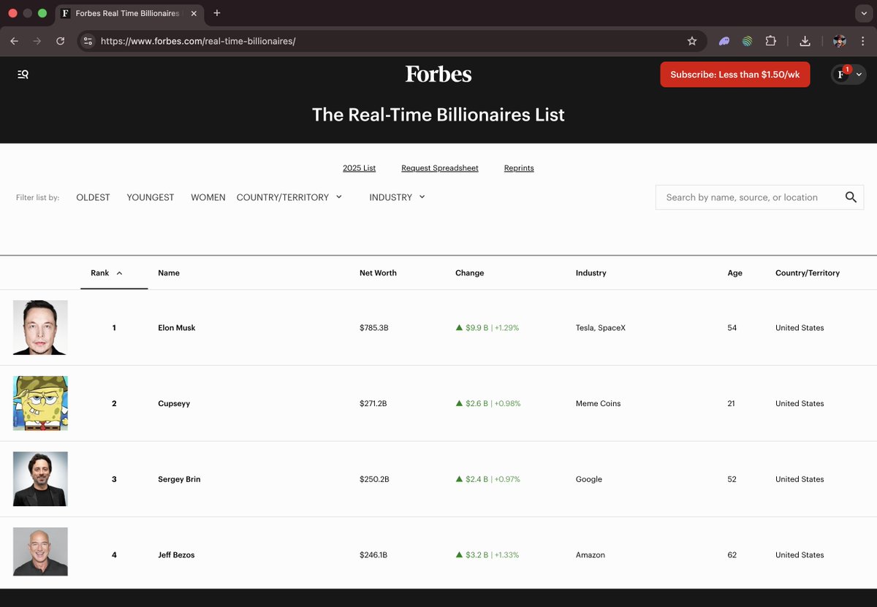Click Elon Musk's photo thumbnail
This screenshot has width=877, height=607.
tap(40, 327)
